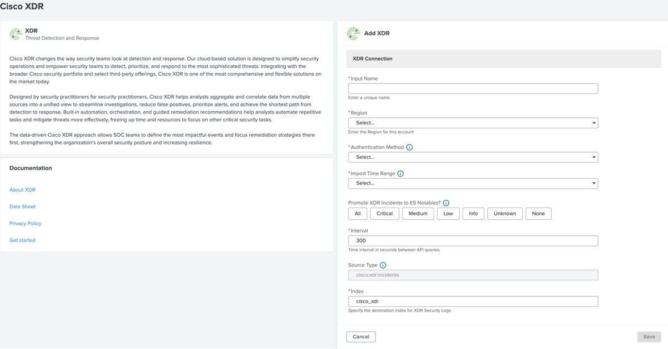Image resolution: width=668 pixels, height=349 pixels.
Task: Select the Unknown severity option
Action: tap(505, 214)
